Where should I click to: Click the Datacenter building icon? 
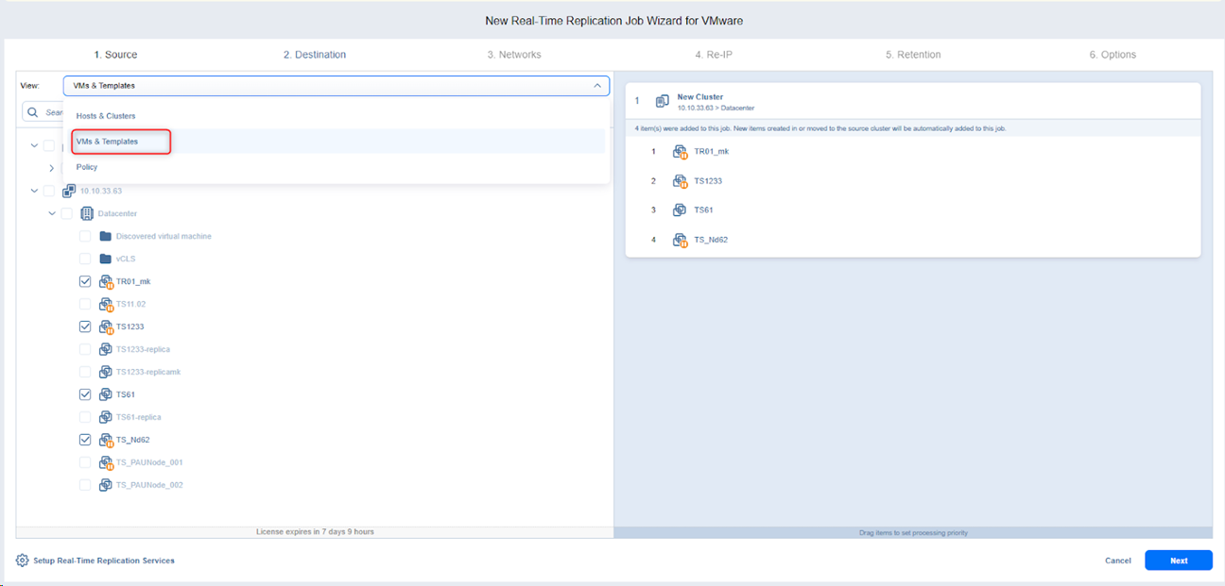87,213
